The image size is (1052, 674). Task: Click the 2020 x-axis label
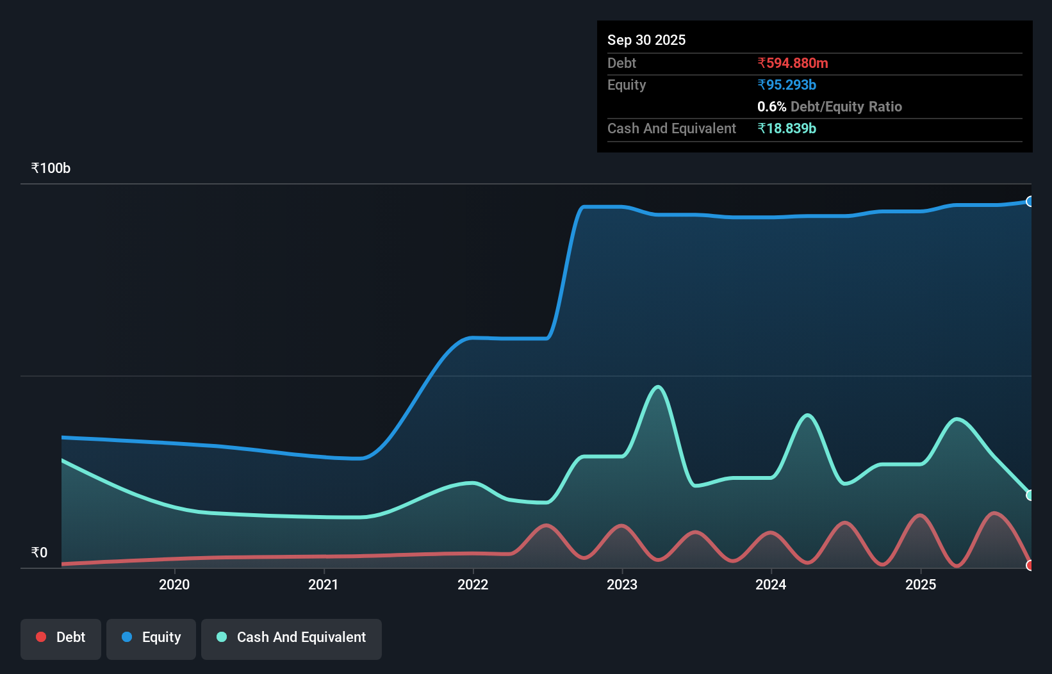coord(174,584)
